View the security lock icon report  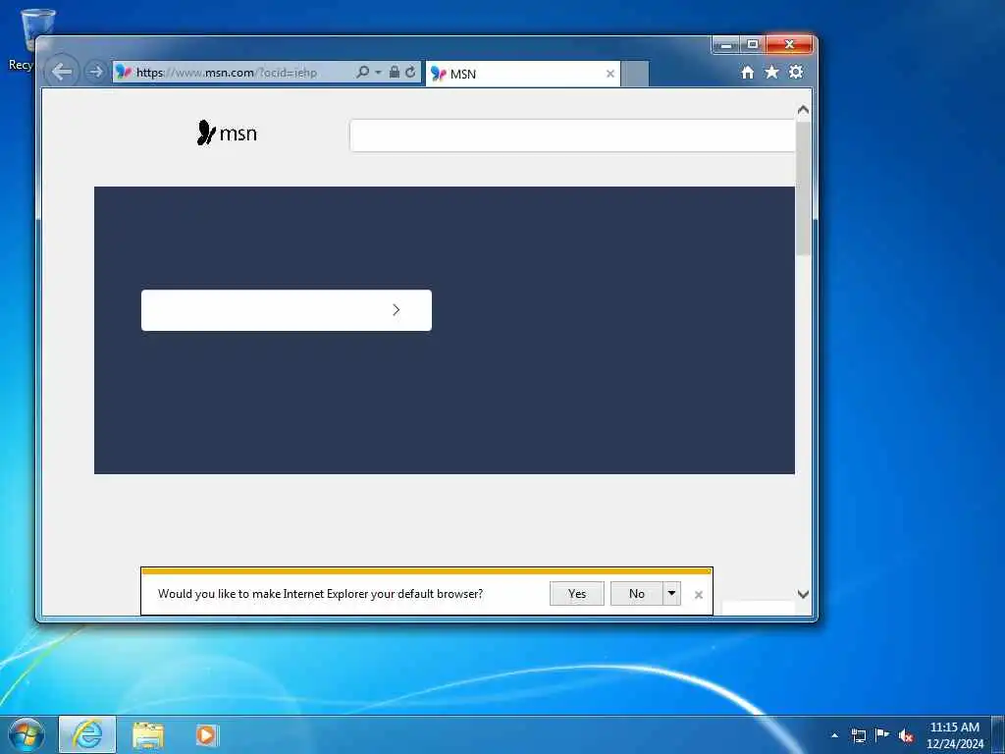395,73
